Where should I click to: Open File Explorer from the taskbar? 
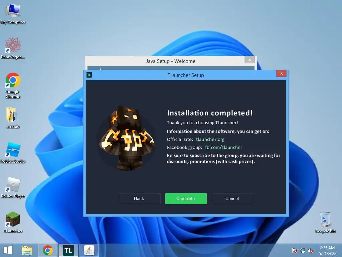tap(27, 250)
